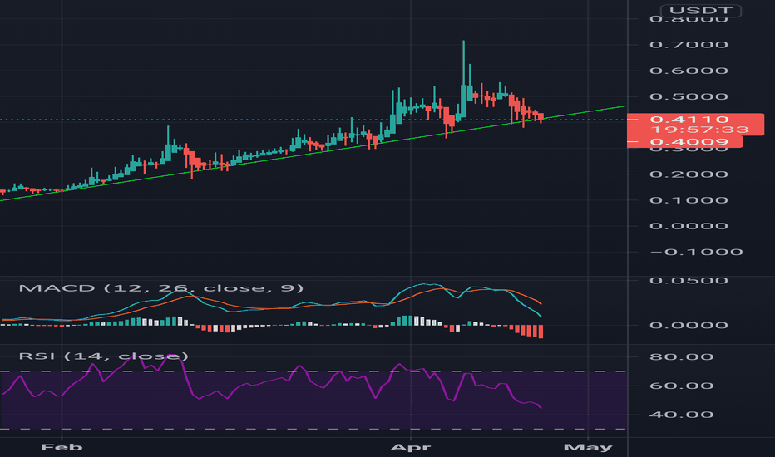Viewport: 775px width, 457px height.
Task: Select the current price label 0.4110
Action: (x=689, y=119)
